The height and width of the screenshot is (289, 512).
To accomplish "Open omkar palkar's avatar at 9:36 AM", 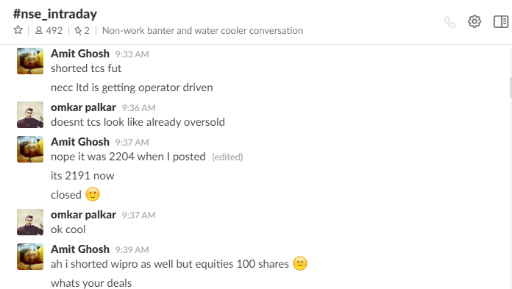I will point(30,115).
